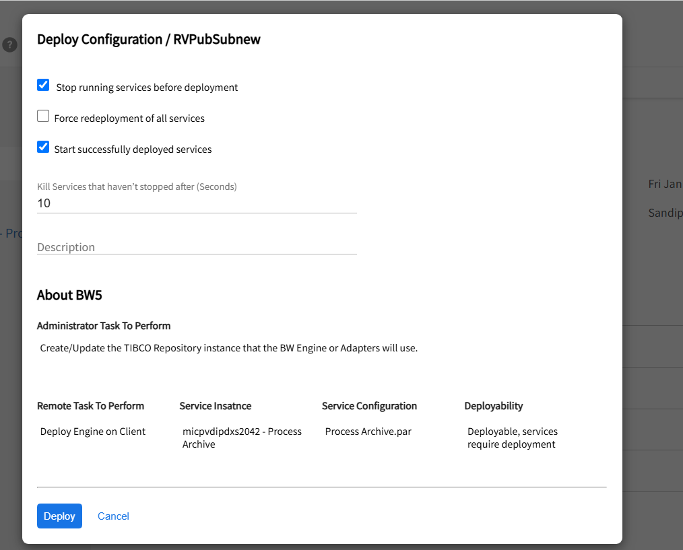This screenshot has width=683, height=550.
Task: Select the Administrator Task To Perform label
Action: [x=104, y=326]
